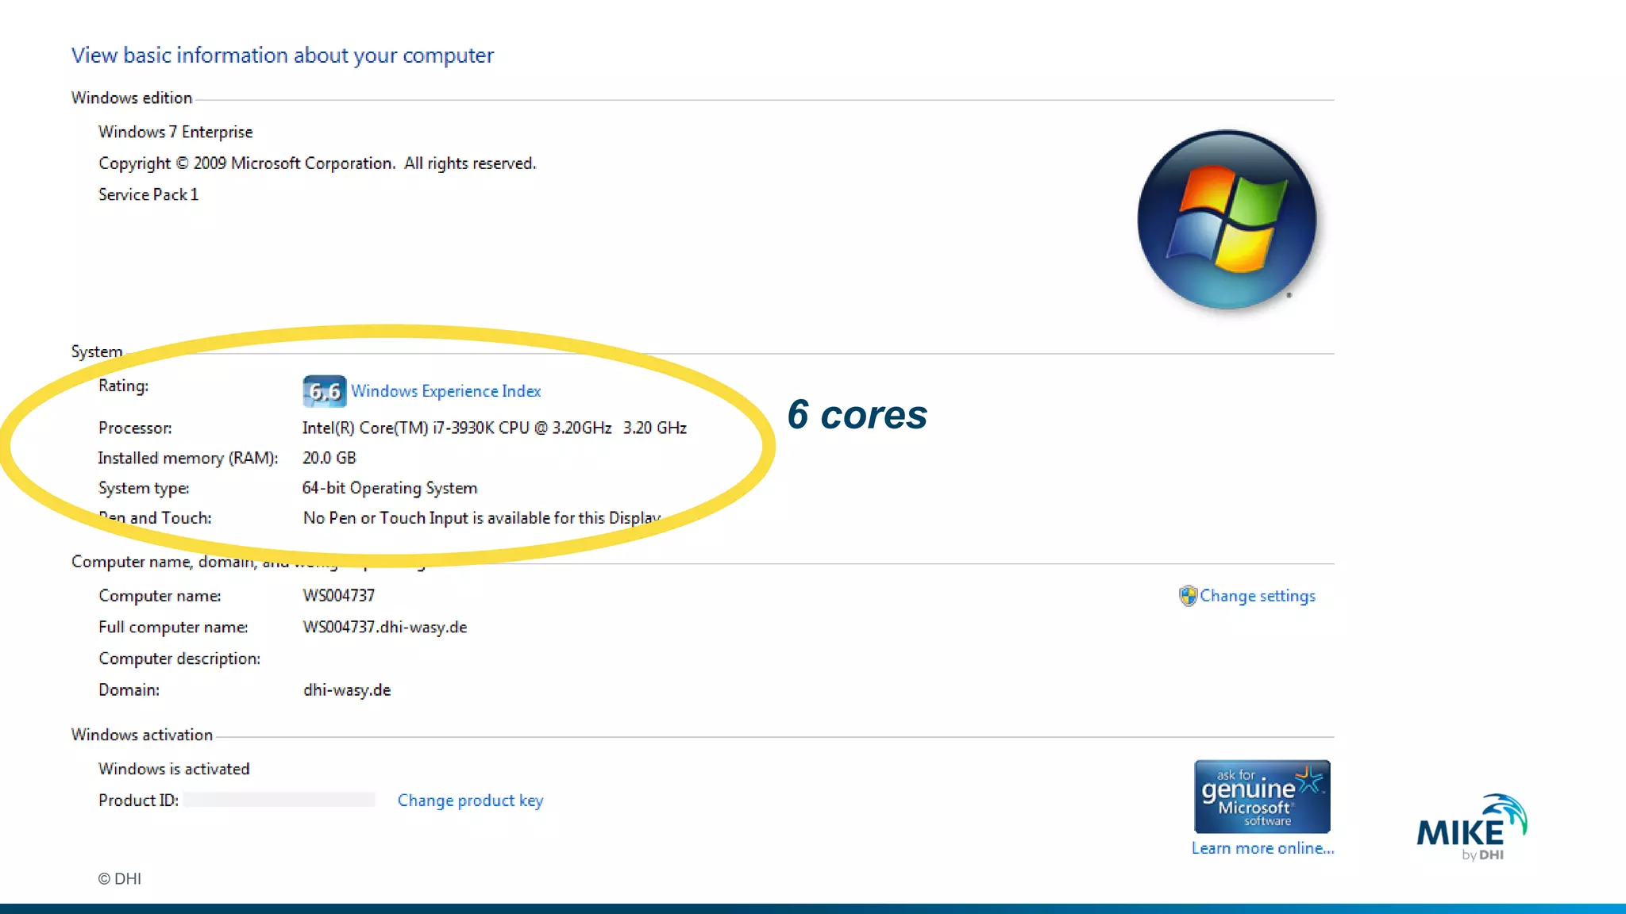Click the Copyright 2009 Microsoft Corporation line
The height and width of the screenshot is (914, 1626).
318,163
